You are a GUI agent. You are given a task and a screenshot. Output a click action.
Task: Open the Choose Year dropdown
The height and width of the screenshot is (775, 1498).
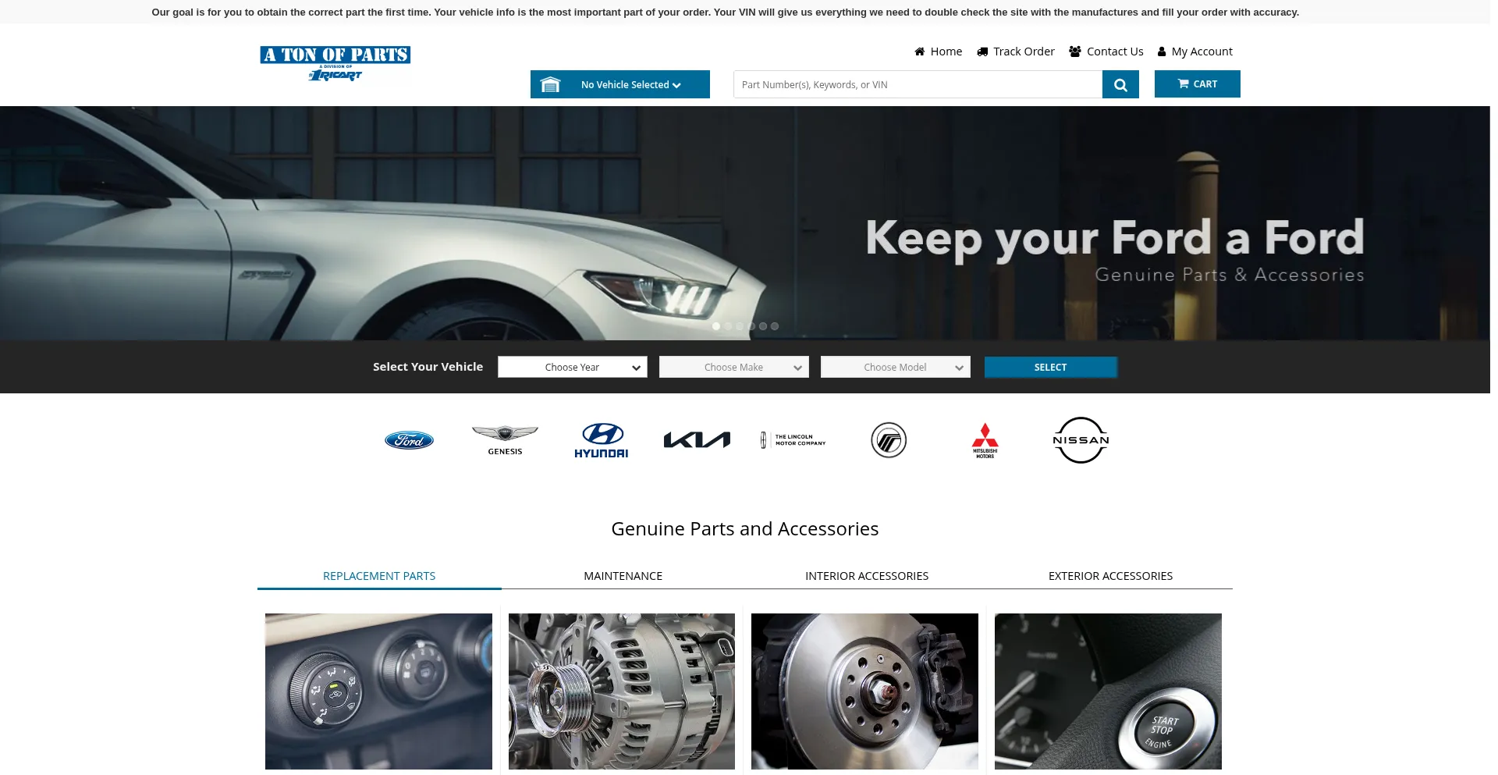click(x=573, y=367)
